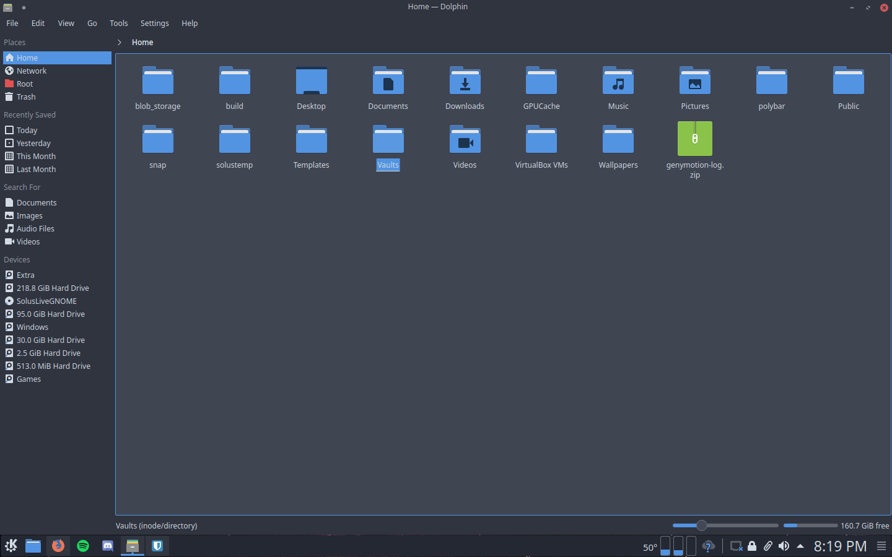Open the panel hamburger menu
The width and height of the screenshot is (892, 557).
click(x=882, y=546)
